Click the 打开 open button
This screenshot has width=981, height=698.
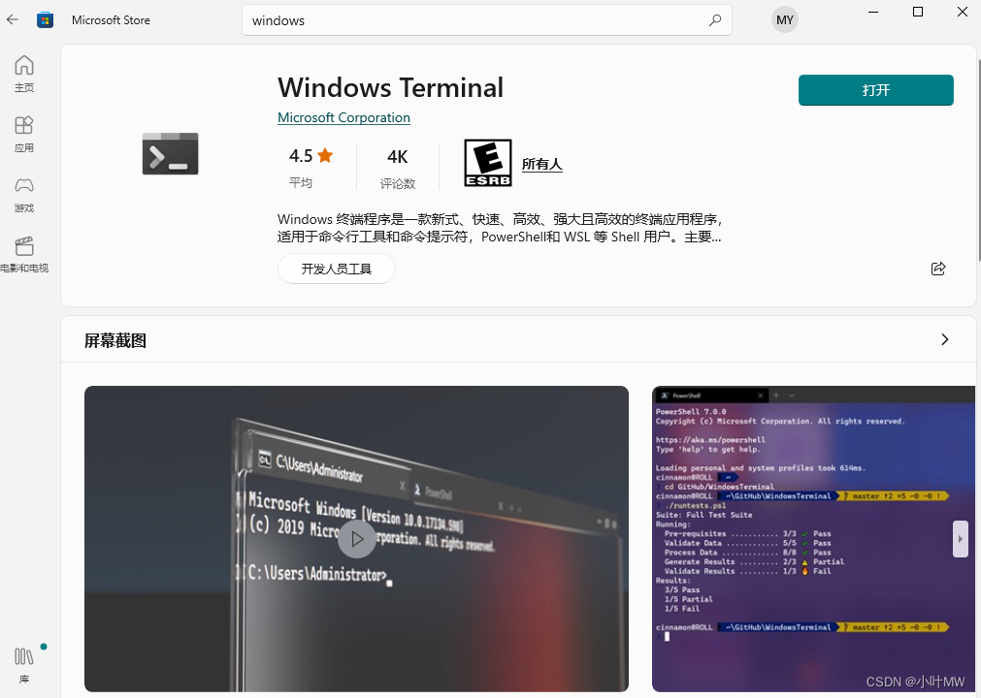click(876, 90)
